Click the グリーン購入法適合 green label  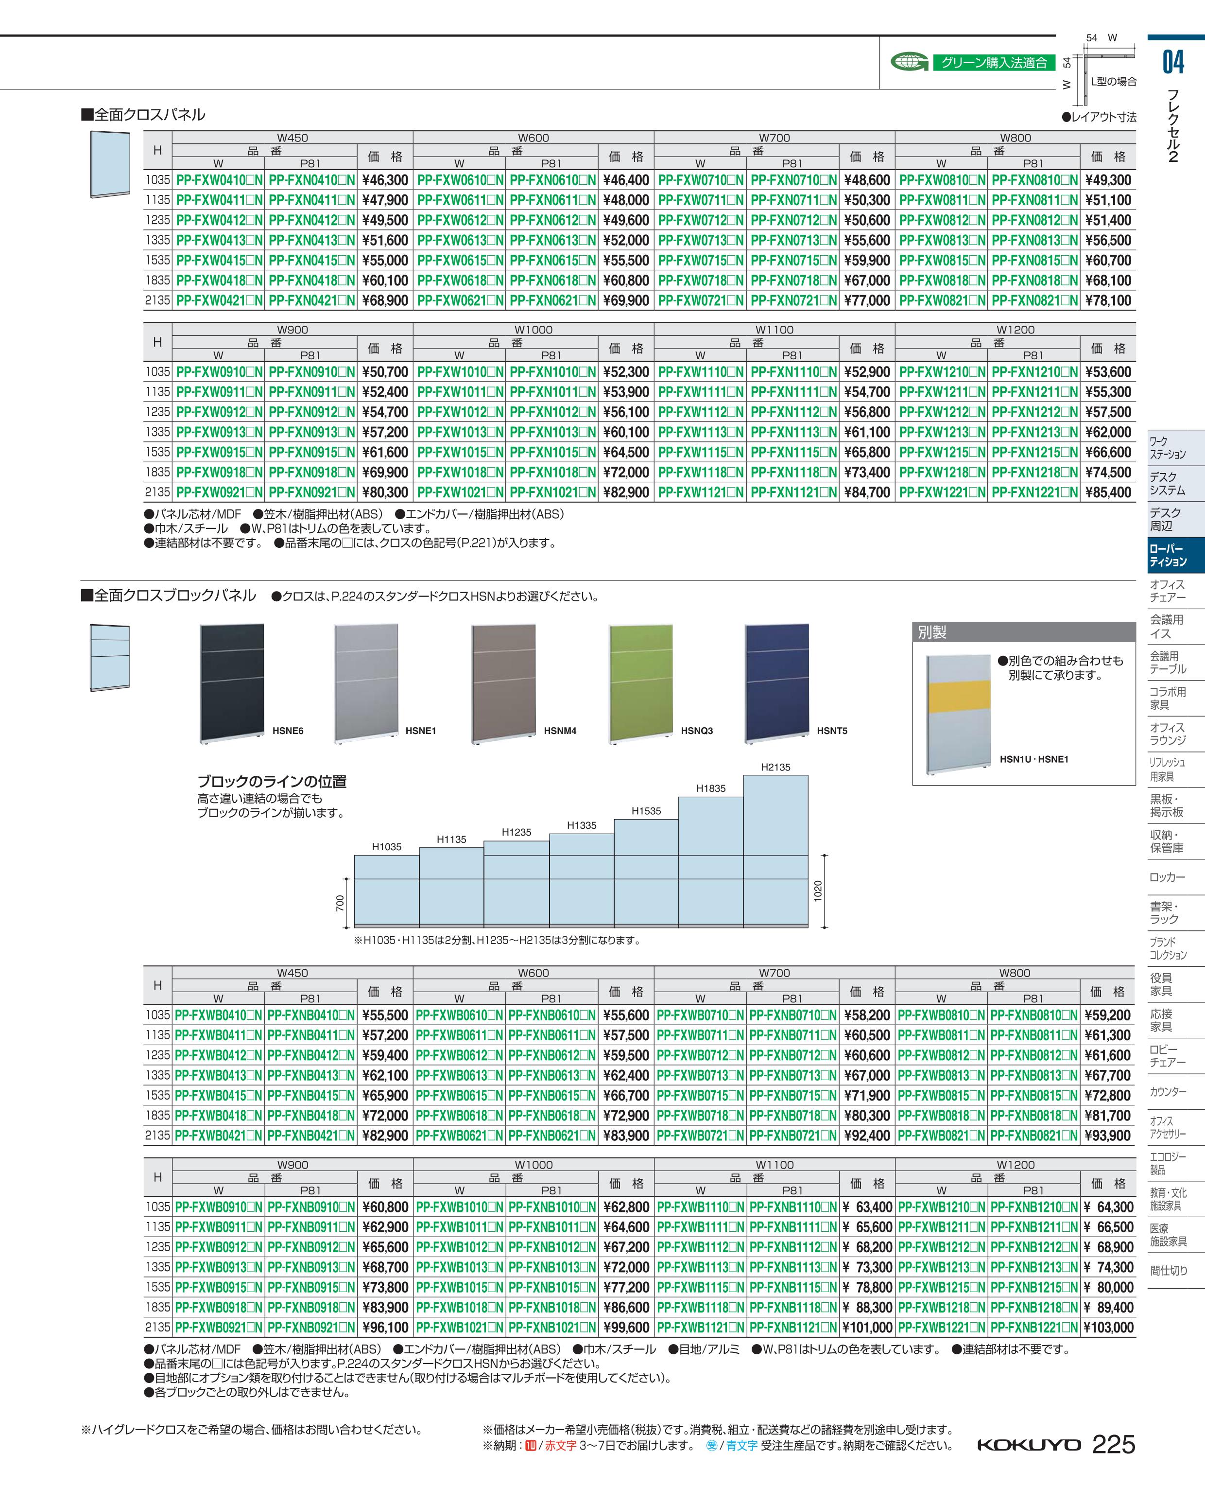tap(993, 63)
